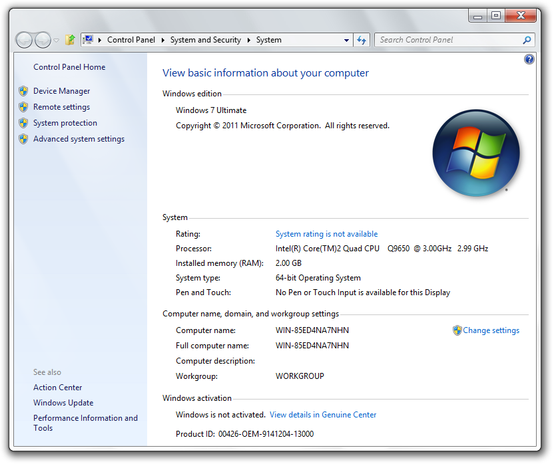Click the Back navigation arrow button
The image size is (554, 464).
[24, 40]
